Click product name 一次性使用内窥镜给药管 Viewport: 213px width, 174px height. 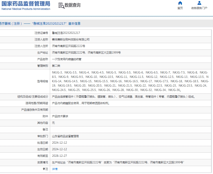pyautogui.click(x=66, y=59)
